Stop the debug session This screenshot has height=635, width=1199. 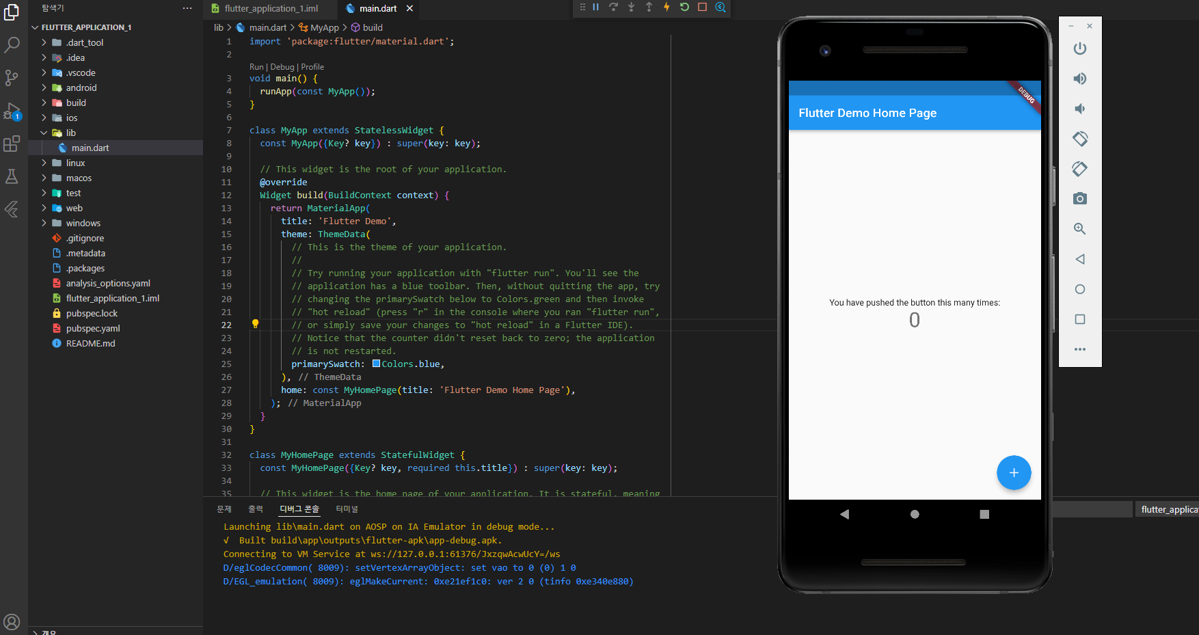pyautogui.click(x=702, y=7)
